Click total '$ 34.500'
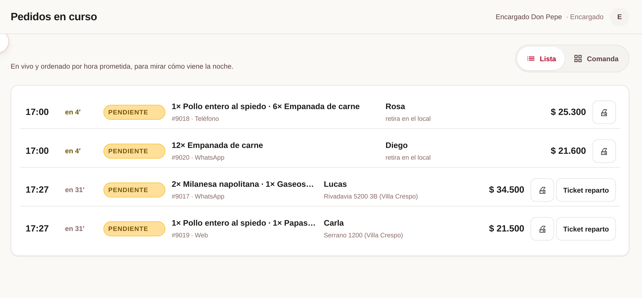 [x=506, y=190]
